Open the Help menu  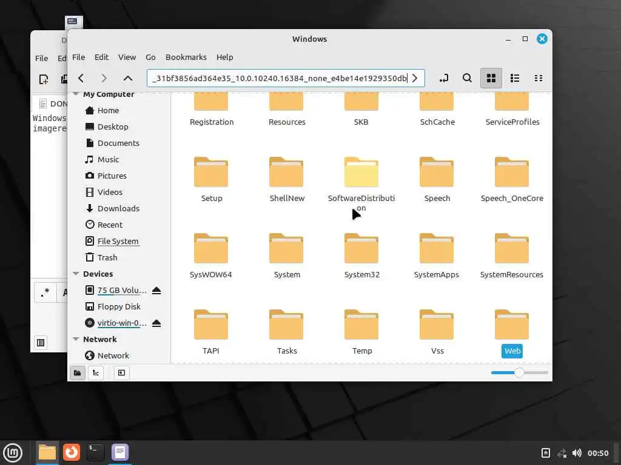[224, 58]
